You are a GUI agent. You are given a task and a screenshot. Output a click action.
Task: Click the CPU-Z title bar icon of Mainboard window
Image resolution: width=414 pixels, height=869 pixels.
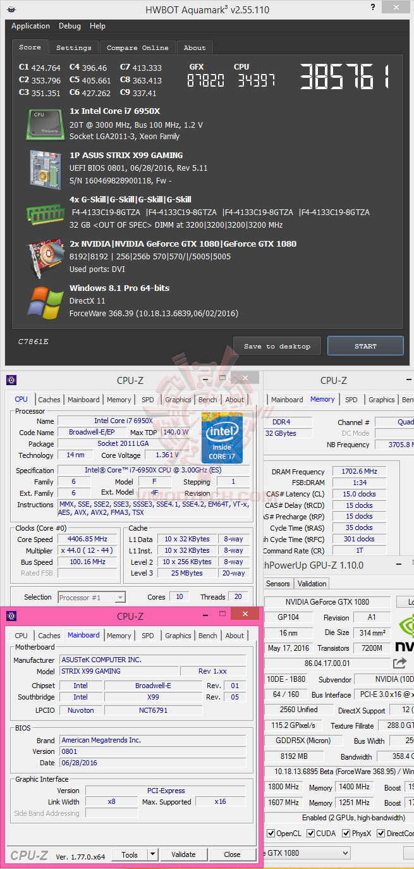point(11,616)
